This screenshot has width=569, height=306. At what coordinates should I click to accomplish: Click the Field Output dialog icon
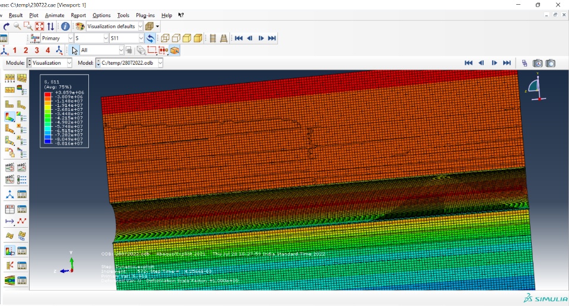[x=35, y=38]
